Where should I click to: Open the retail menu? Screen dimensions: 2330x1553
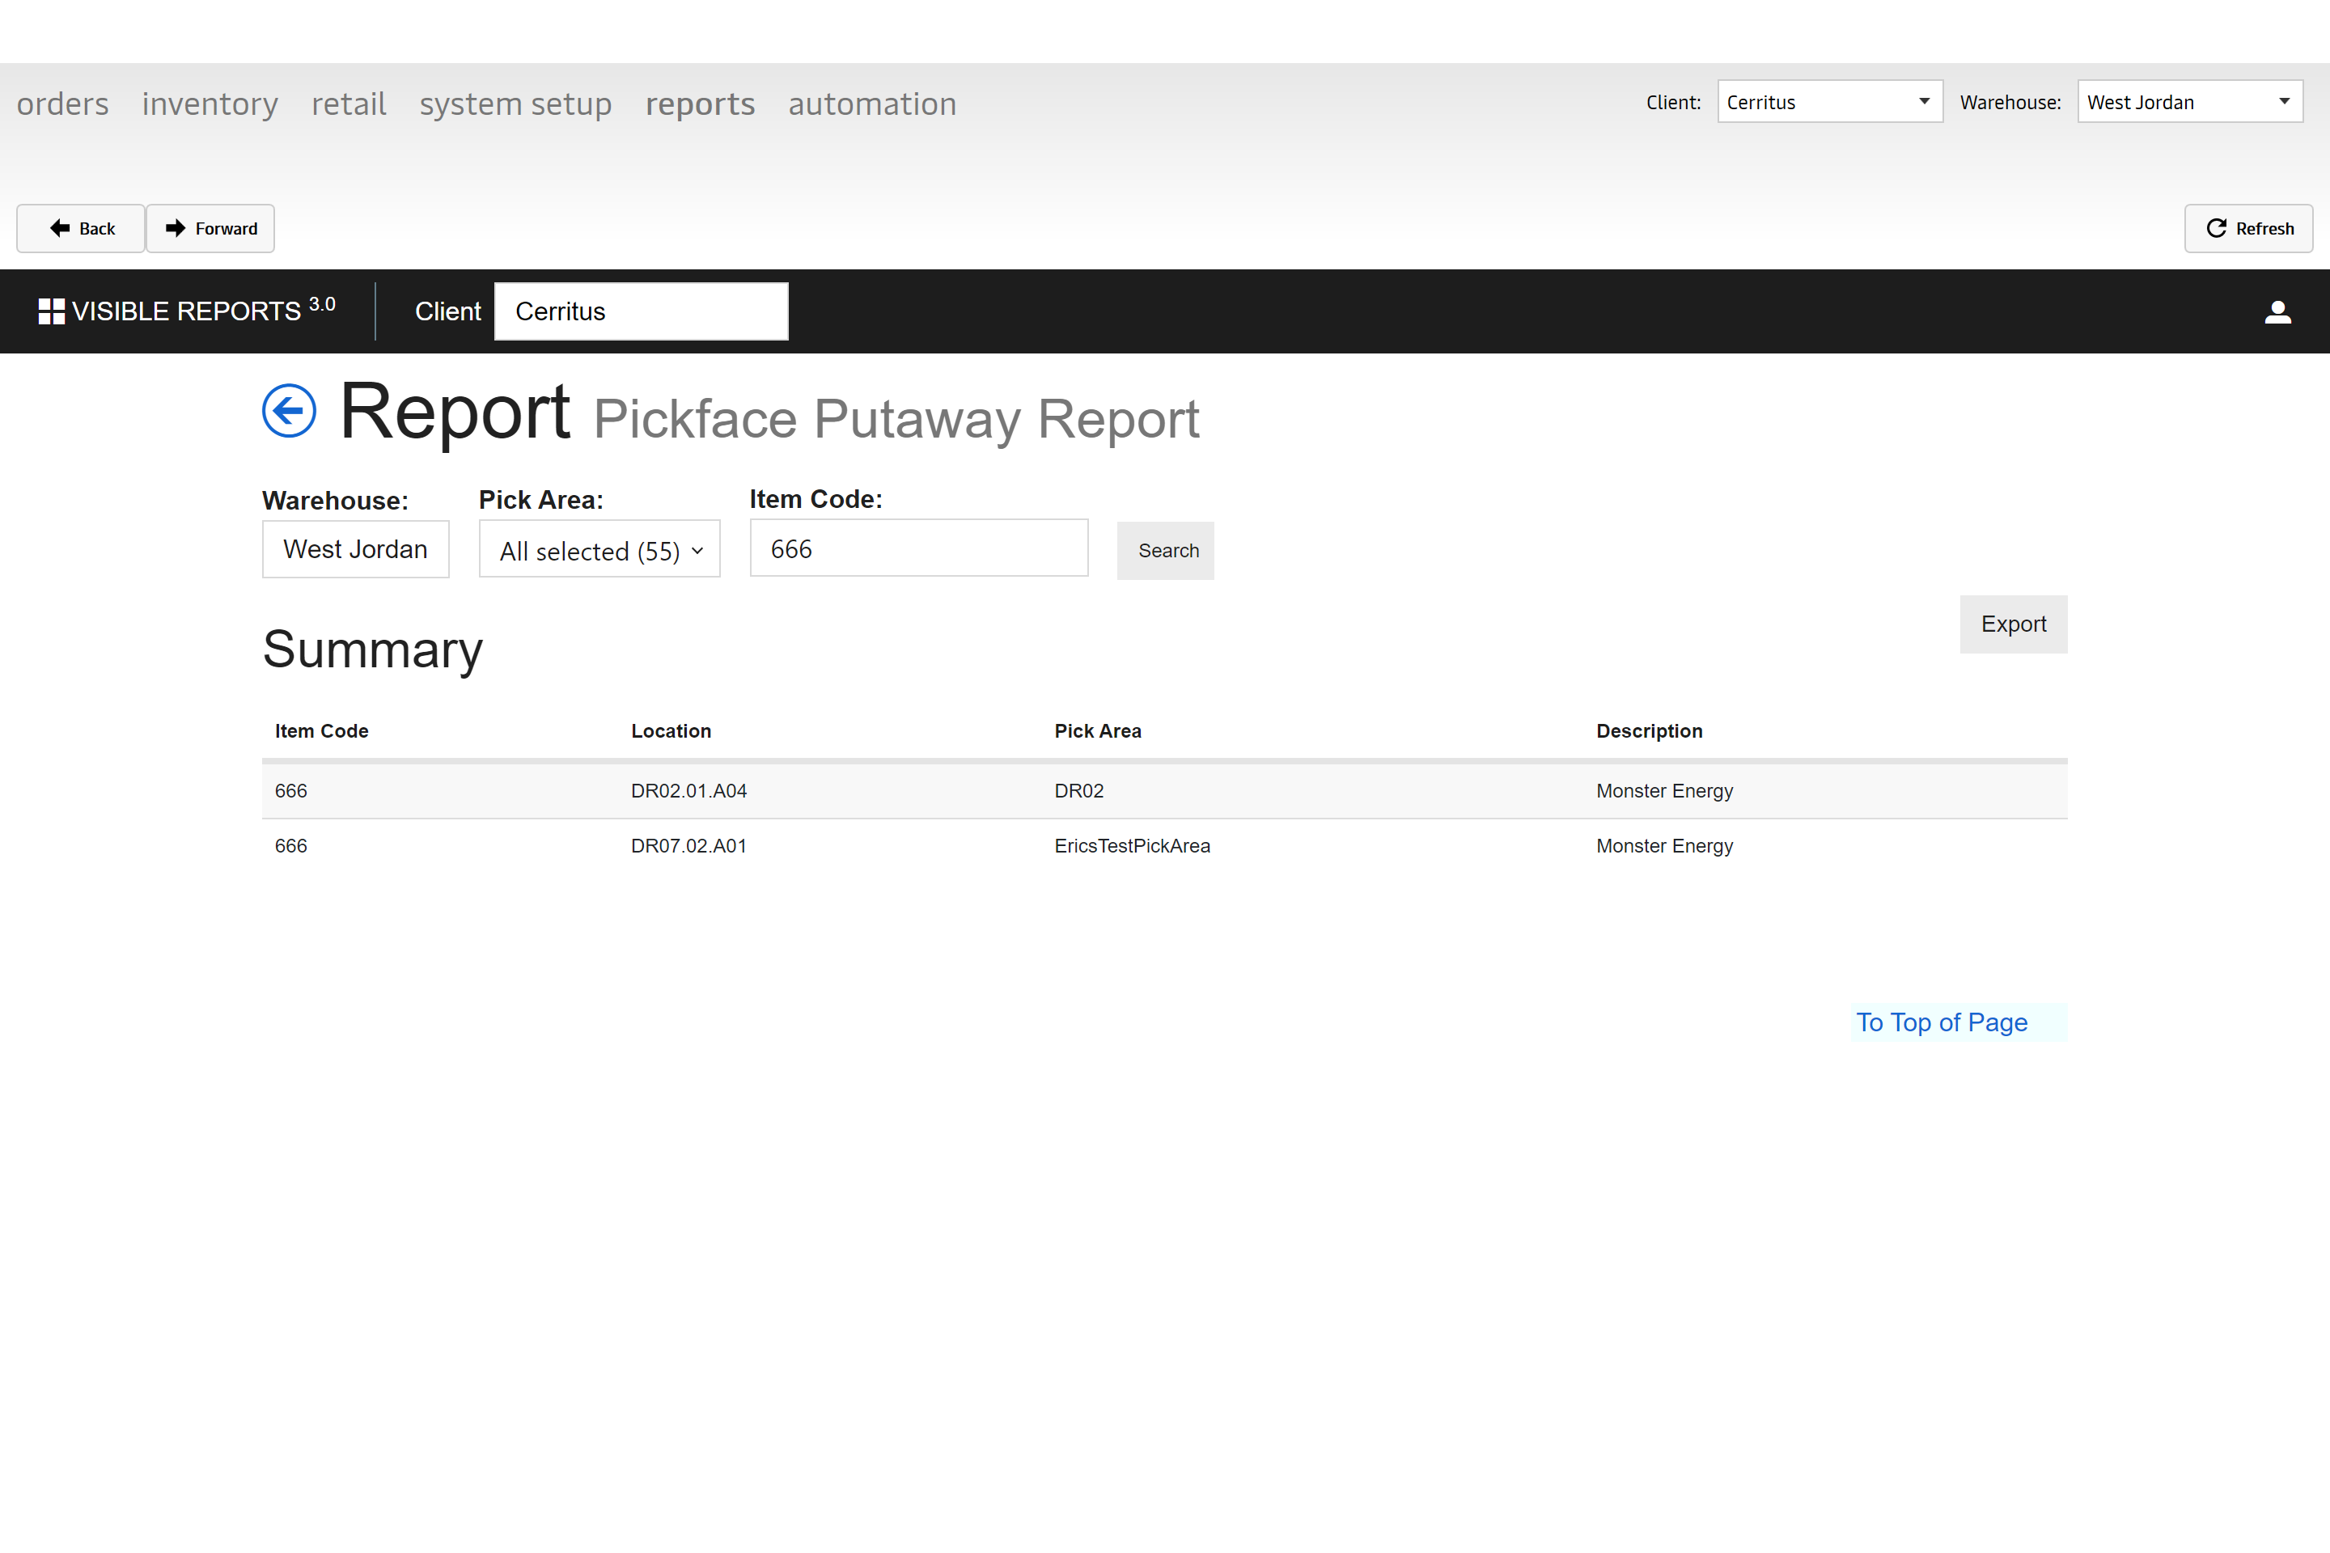coord(349,103)
